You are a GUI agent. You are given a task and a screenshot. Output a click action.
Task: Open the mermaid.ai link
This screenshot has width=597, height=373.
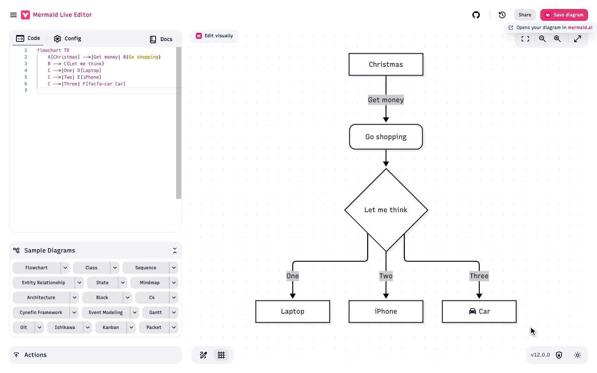coord(580,28)
